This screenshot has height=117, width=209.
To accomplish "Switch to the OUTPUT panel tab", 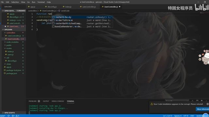I will 46,101.
